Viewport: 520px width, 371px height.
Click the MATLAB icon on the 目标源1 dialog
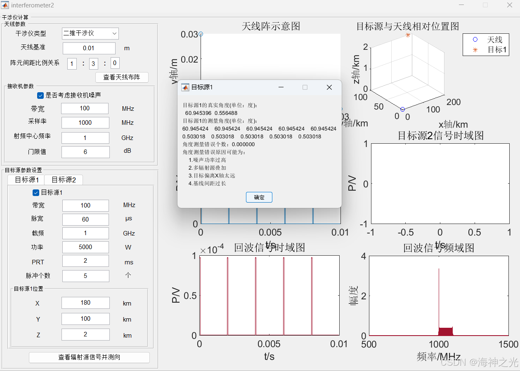[x=184, y=87]
